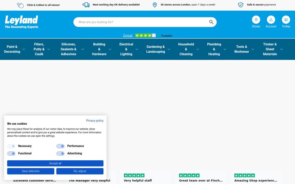295x184 pixels.
Task: Click the stars above 'Great team over at Finch...'
Action: click(x=189, y=175)
